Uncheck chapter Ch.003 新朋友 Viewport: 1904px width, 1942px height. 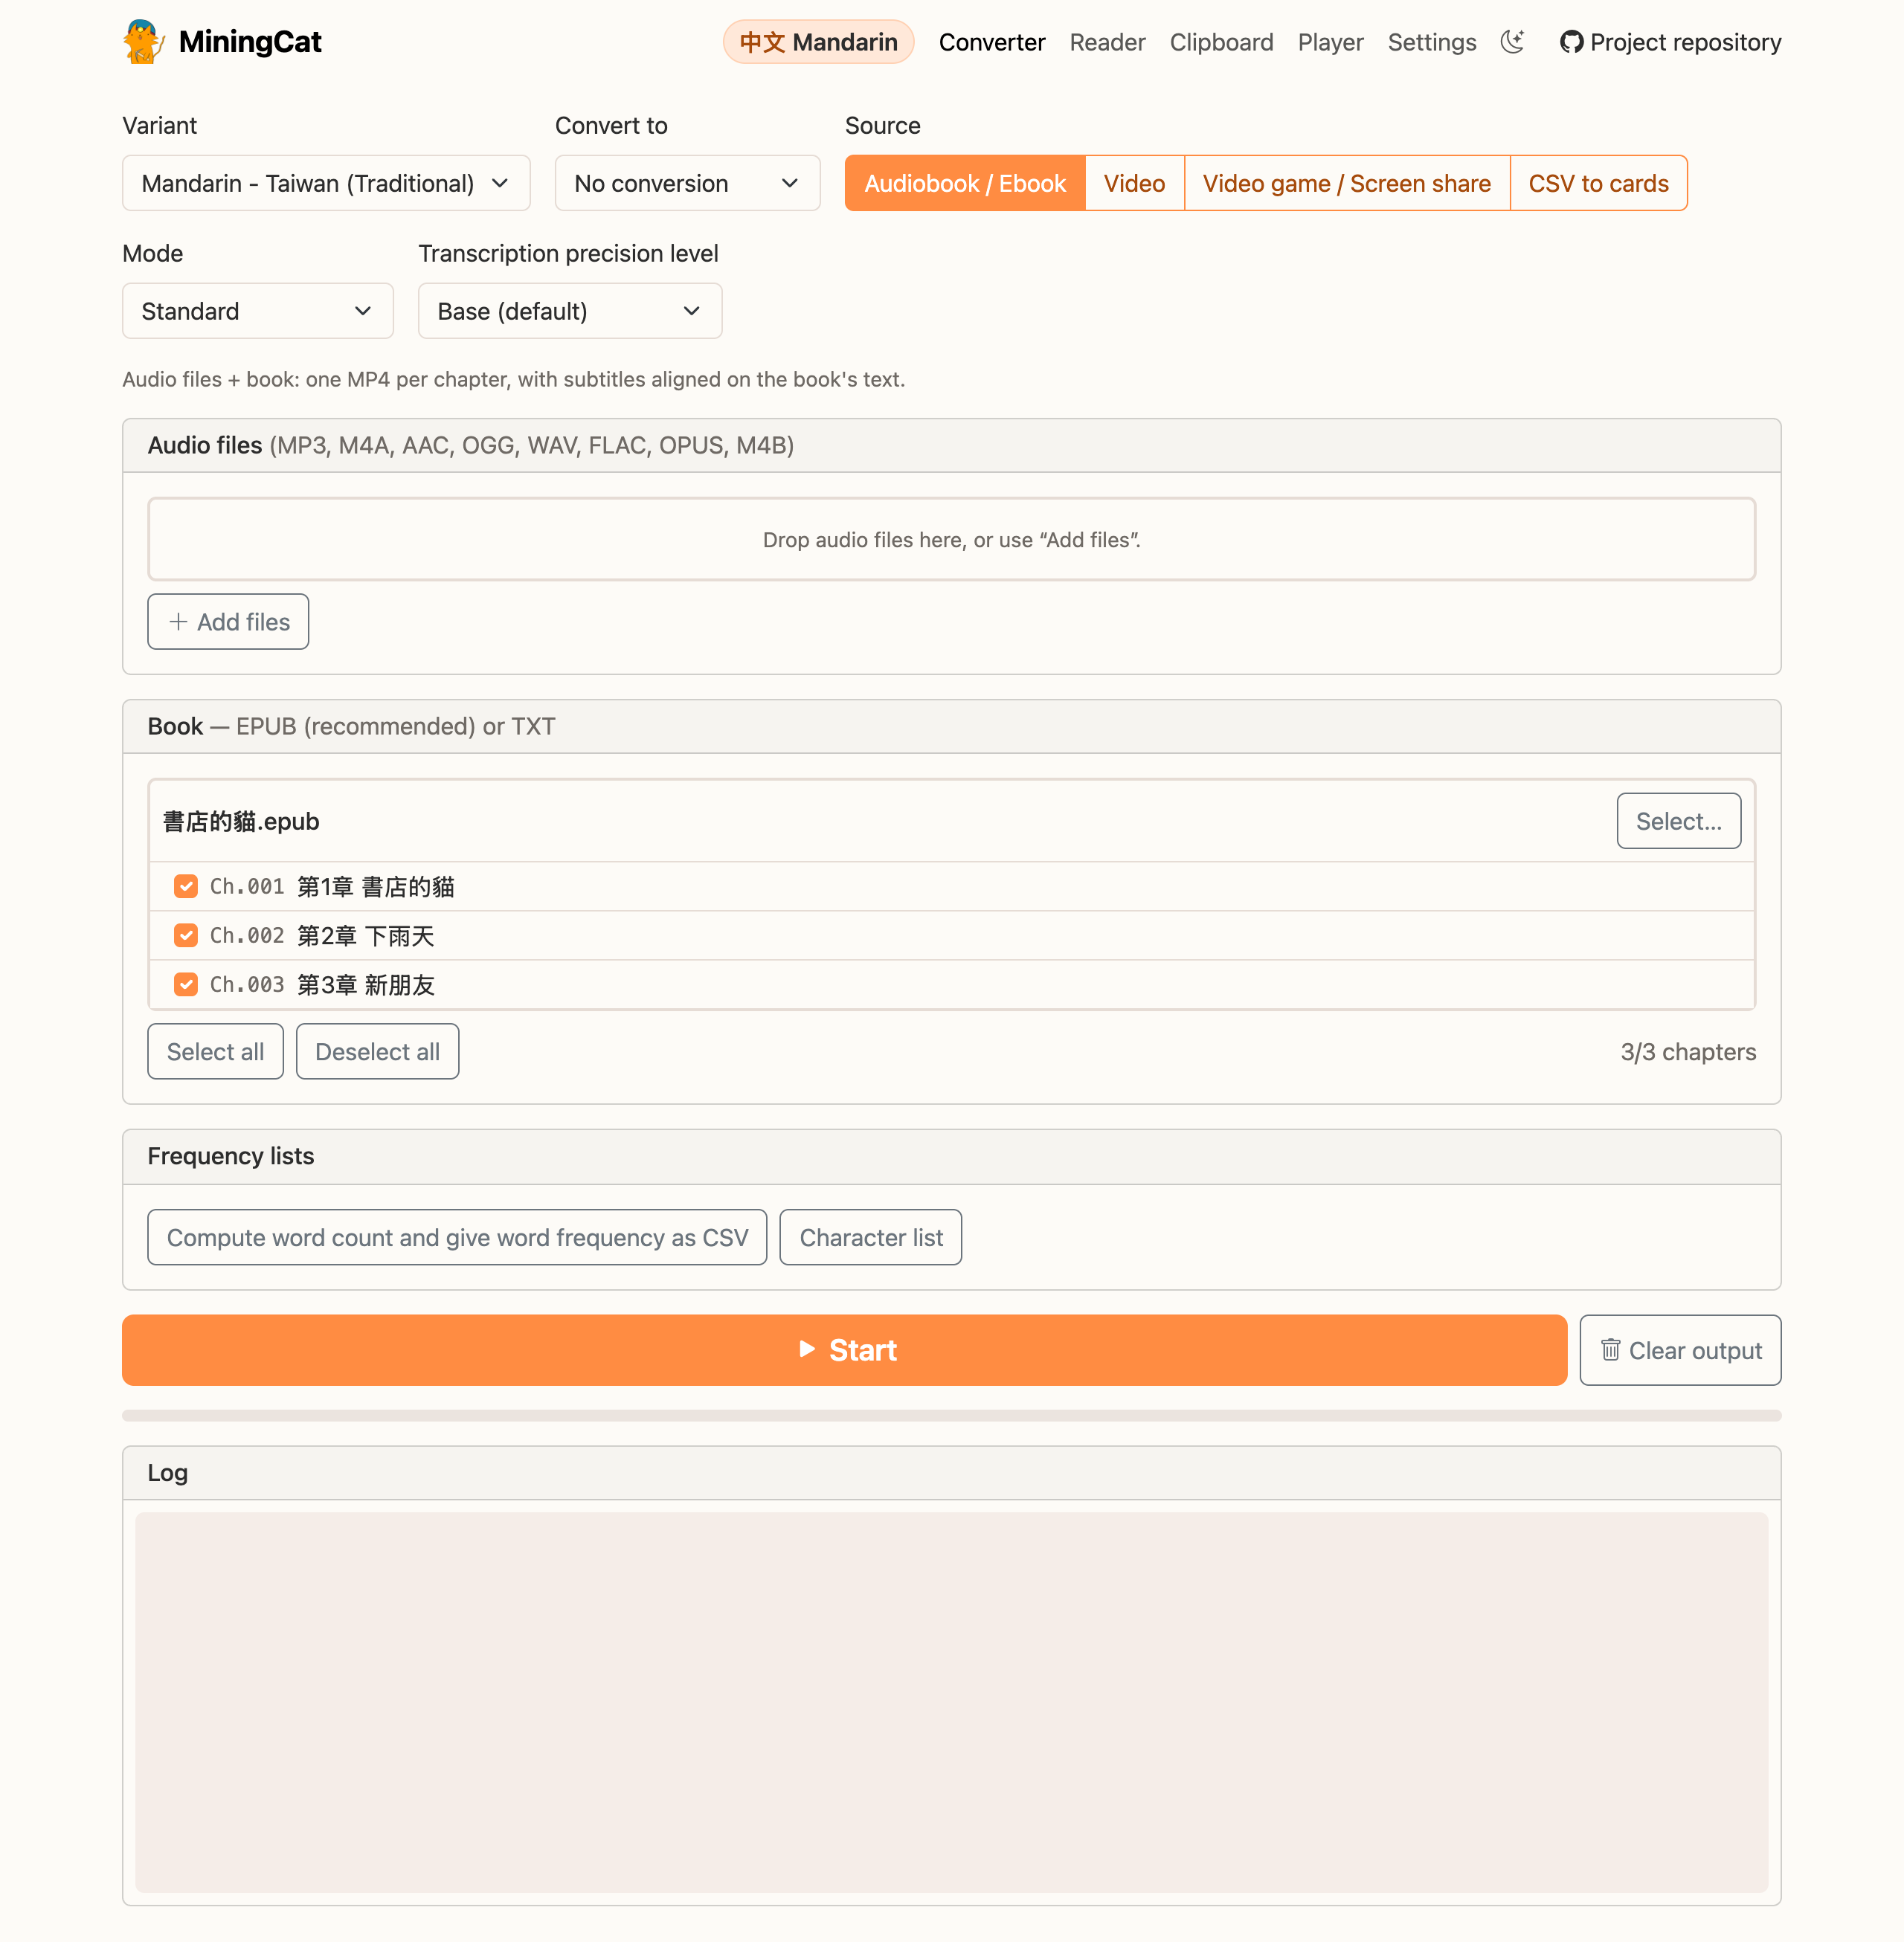185,984
